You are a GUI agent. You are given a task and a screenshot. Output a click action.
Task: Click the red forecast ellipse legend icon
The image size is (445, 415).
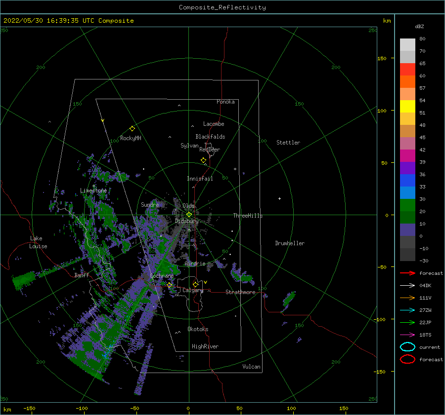coord(407,359)
